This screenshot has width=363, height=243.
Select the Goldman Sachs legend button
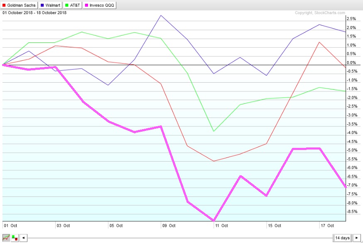(x=19, y=5)
